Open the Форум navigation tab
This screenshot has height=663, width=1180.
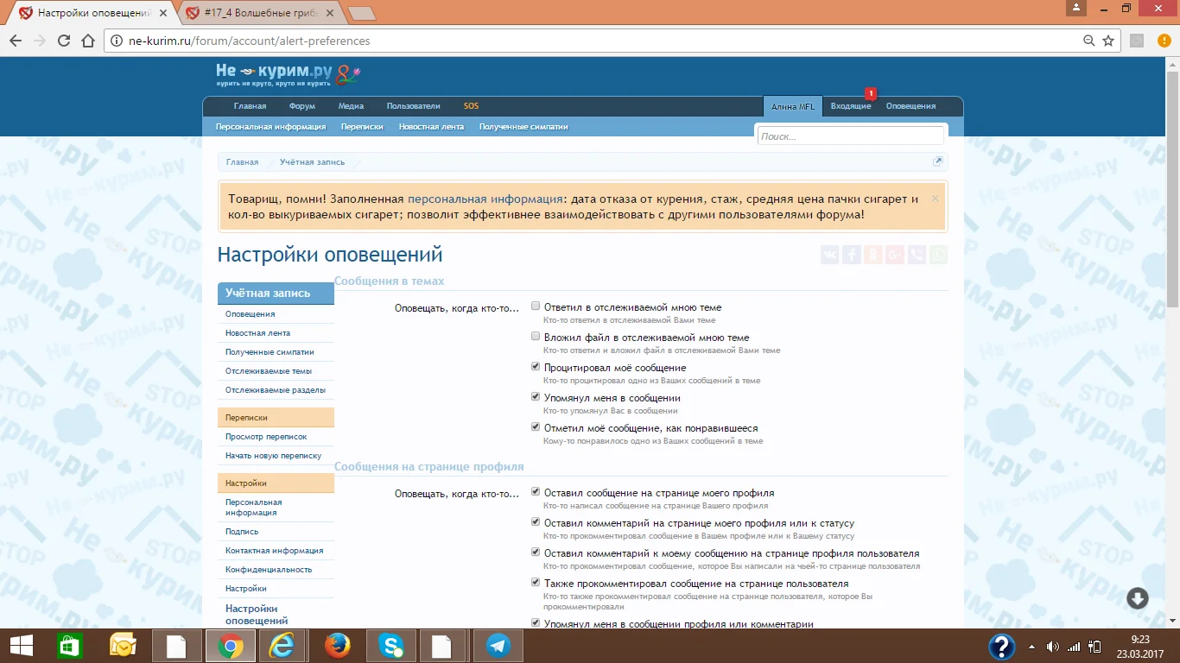point(302,106)
